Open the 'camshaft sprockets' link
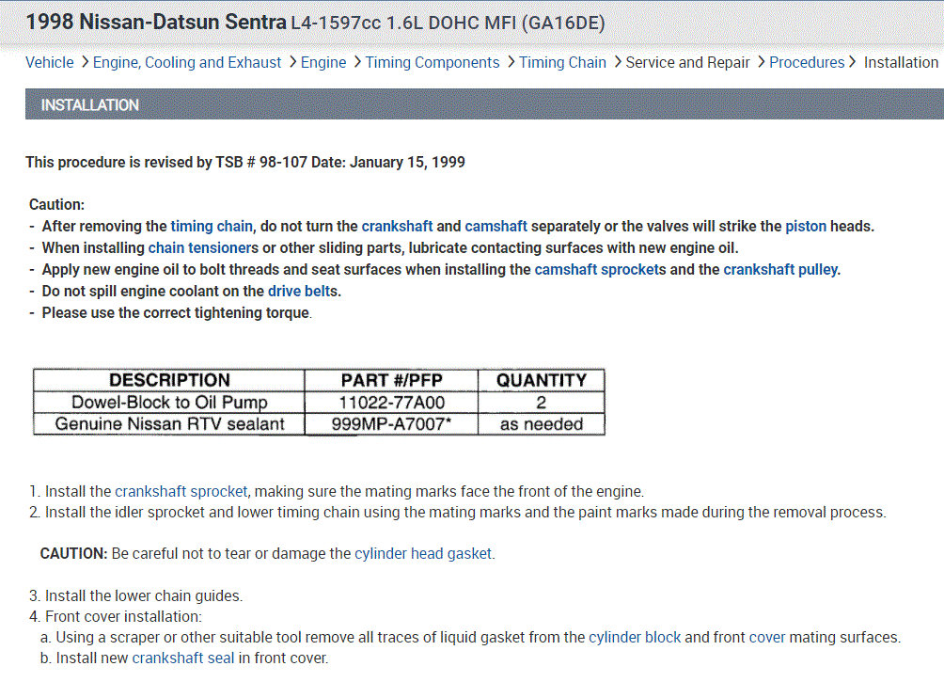This screenshot has width=944, height=682. pyautogui.click(x=600, y=270)
